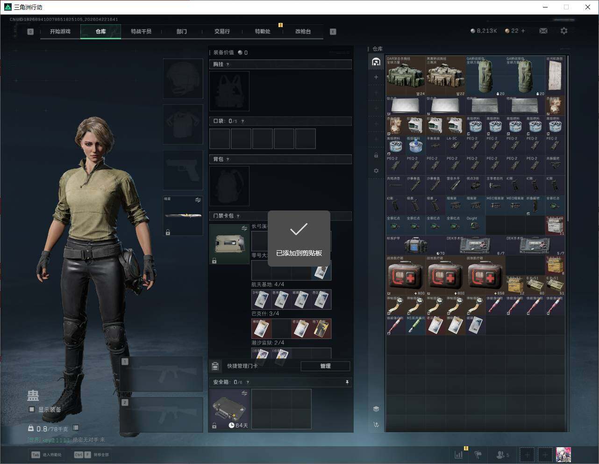Viewport: 599px width, 464px height.
Task: Click the left arrow before 开始游戏 tab
Action: click(30, 32)
